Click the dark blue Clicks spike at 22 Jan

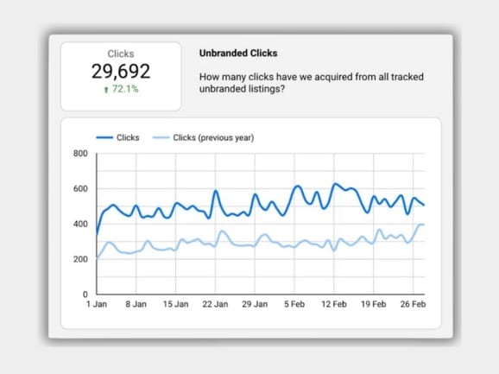point(216,191)
